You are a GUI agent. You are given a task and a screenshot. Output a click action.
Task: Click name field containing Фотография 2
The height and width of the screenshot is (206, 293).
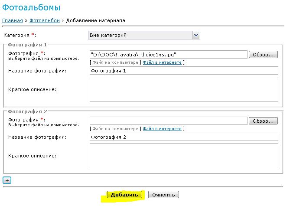[184, 137]
